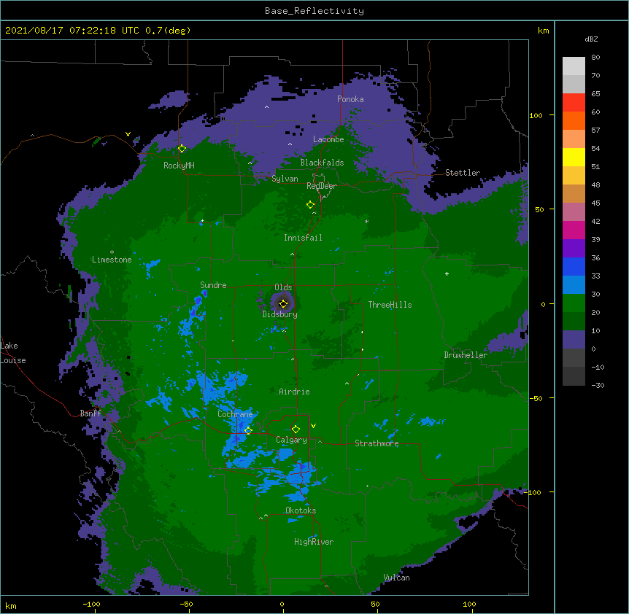
Task: Select the magenta 39-42 dBZ legend swatch
Action: pyautogui.click(x=574, y=230)
